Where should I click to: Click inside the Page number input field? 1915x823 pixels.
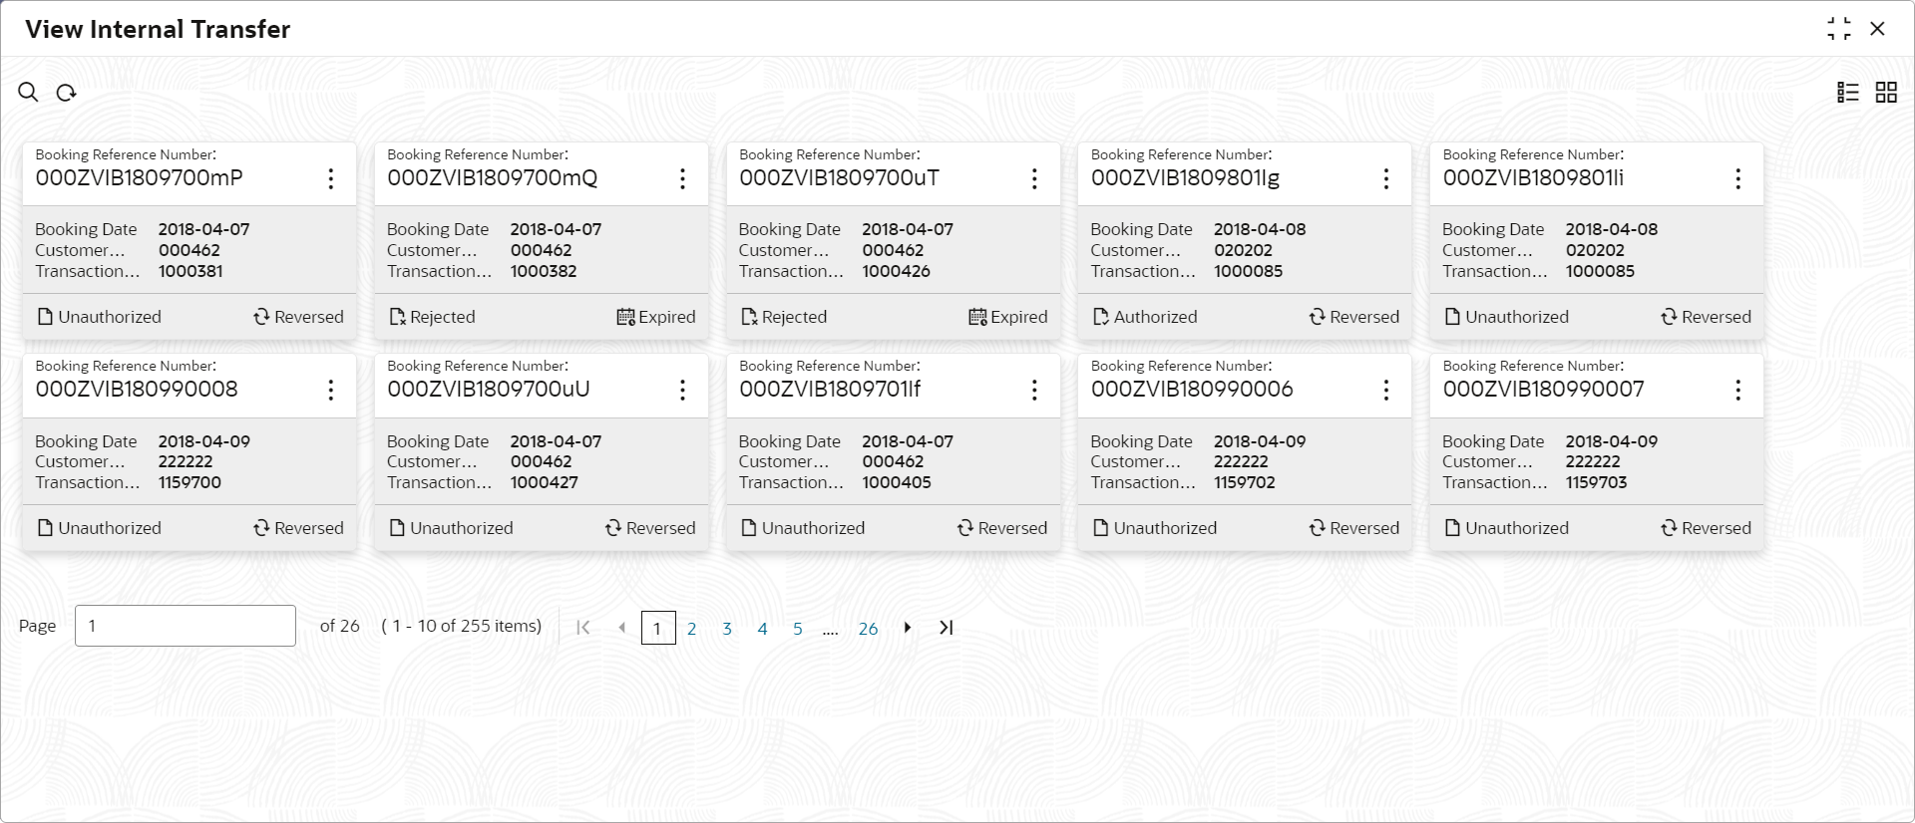click(x=185, y=626)
